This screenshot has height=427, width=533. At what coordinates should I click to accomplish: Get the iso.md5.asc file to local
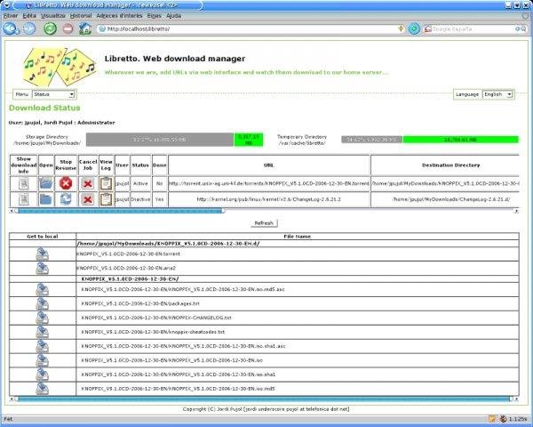(42, 289)
